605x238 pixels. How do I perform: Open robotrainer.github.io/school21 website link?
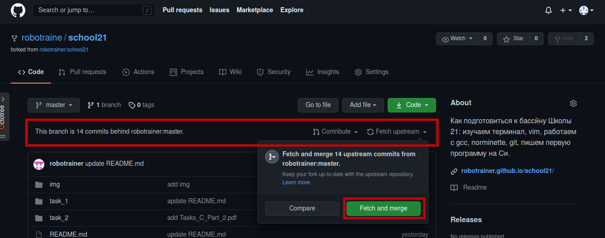tap(507, 171)
